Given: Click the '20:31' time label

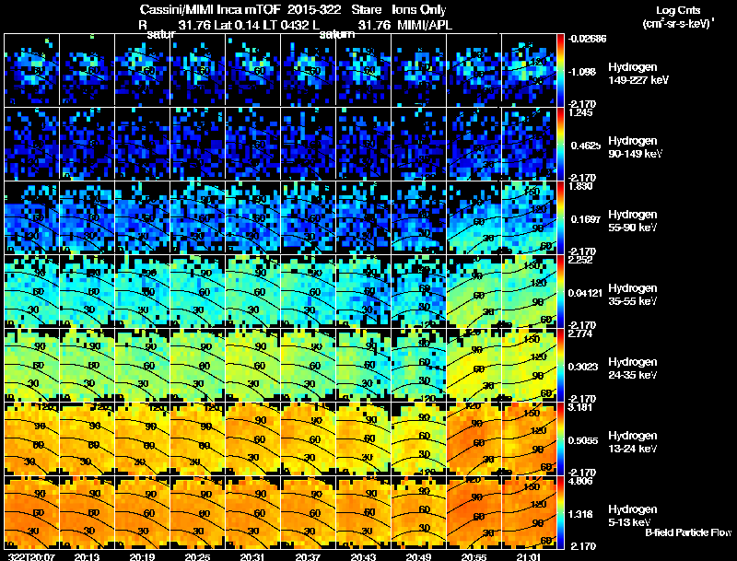Looking at the screenshot, I should pyautogui.click(x=252, y=556).
